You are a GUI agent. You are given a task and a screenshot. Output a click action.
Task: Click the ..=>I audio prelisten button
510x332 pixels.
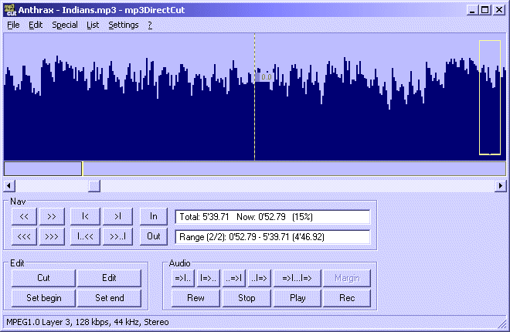coord(234,278)
